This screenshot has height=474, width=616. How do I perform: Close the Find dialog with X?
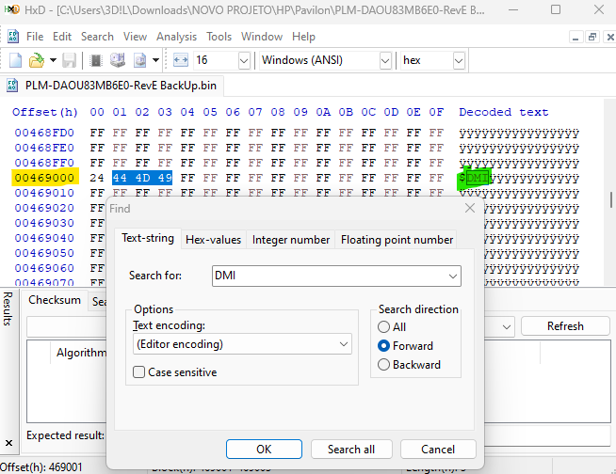coord(470,208)
